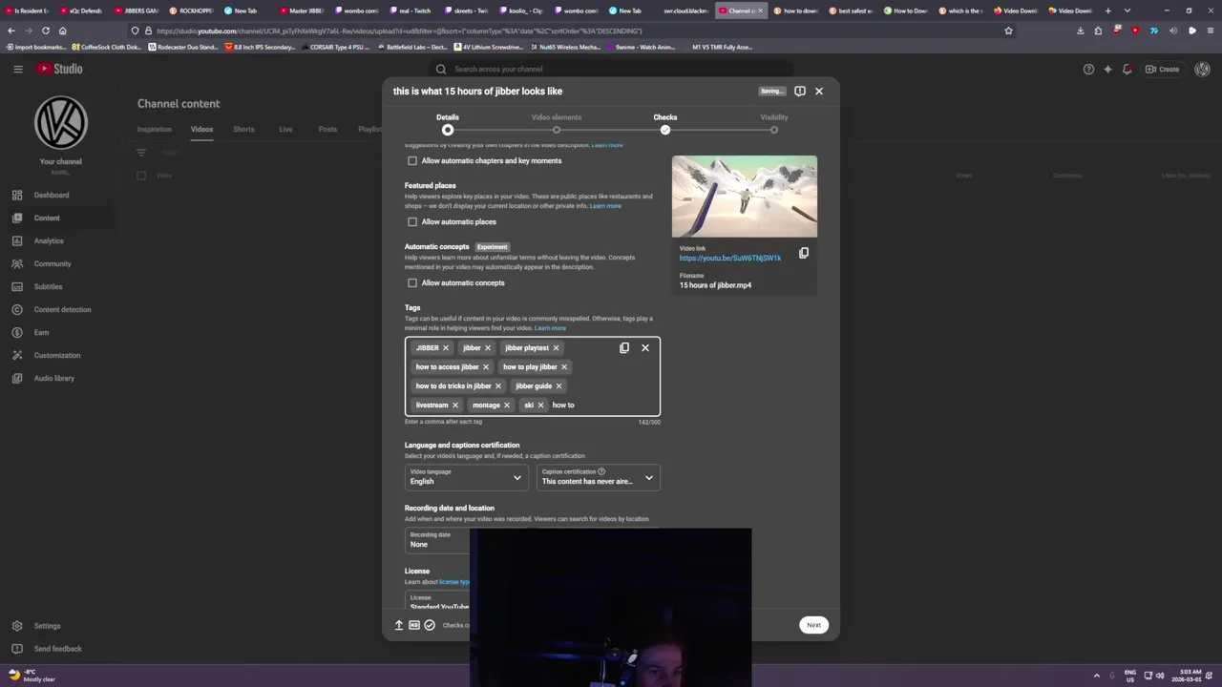Select all videos checkbox in content table
This screenshot has height=687, width=1222.
pos(141,176)
